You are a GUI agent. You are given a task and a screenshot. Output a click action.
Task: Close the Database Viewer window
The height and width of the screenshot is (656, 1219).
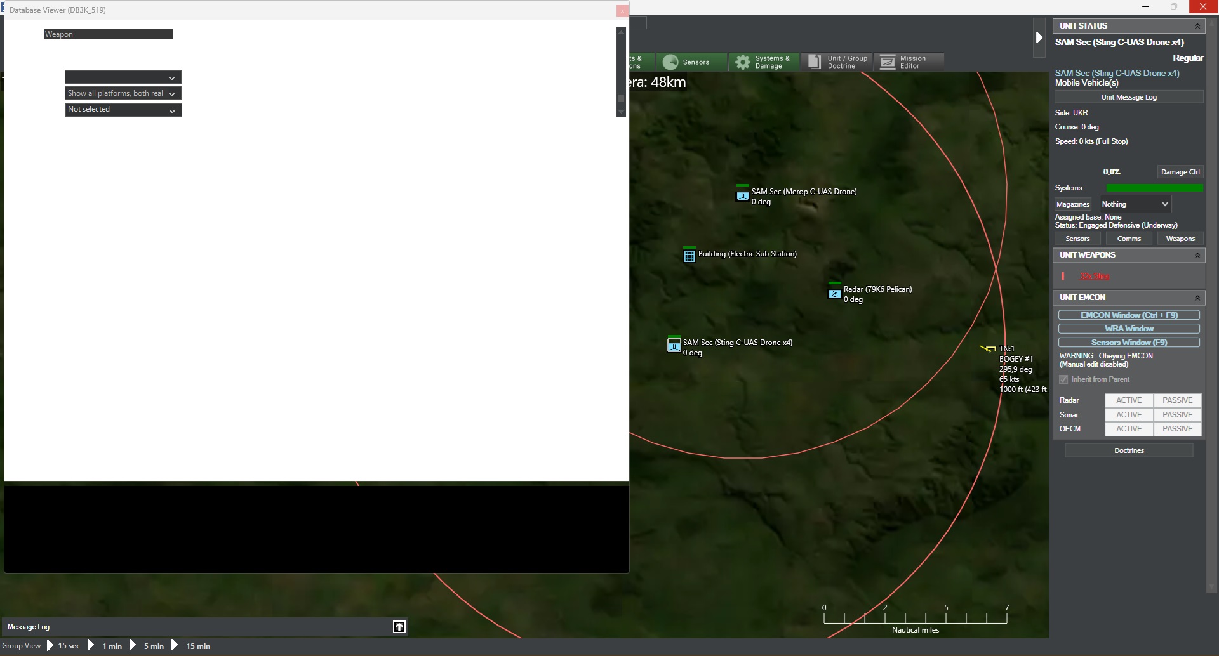point(622,11)
